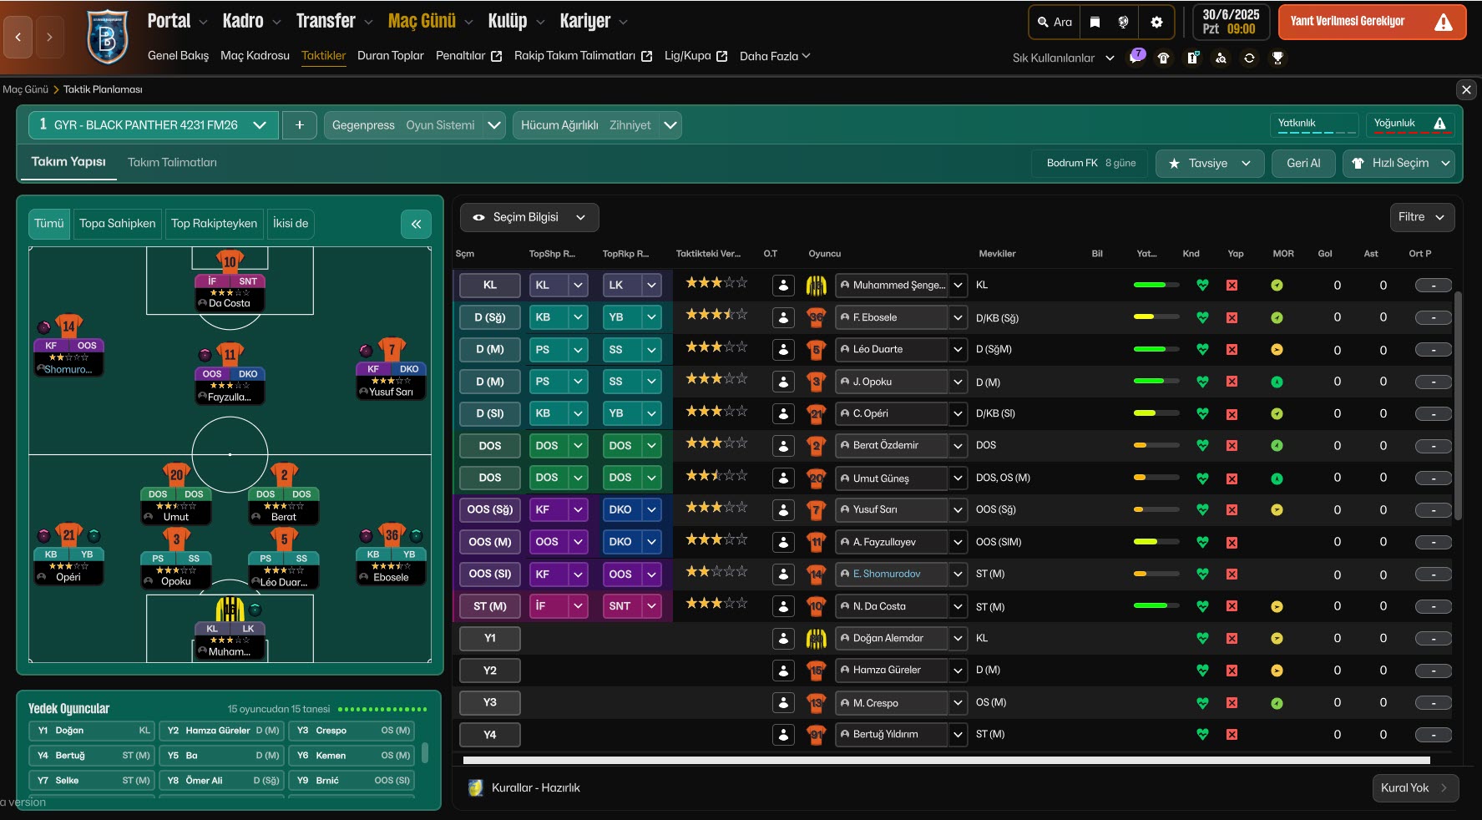The width and height of the screenshot is (1482, 820).
Task: Open the Duran Toplar menu item
Action: pyautogui.click(x=390, y=56)
